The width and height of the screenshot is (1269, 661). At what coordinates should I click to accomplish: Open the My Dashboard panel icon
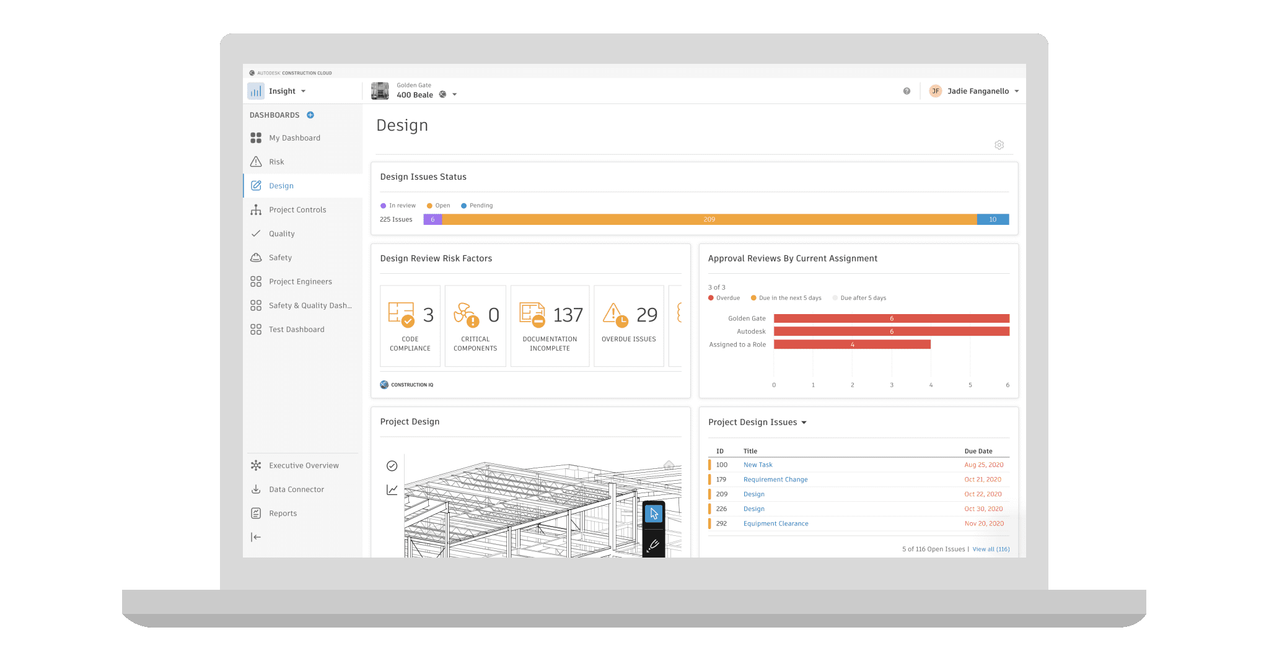[x=256, y=138]
